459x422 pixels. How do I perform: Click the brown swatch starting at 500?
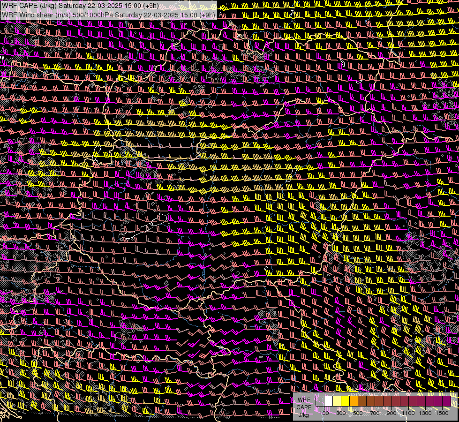(x=362, y=401)
